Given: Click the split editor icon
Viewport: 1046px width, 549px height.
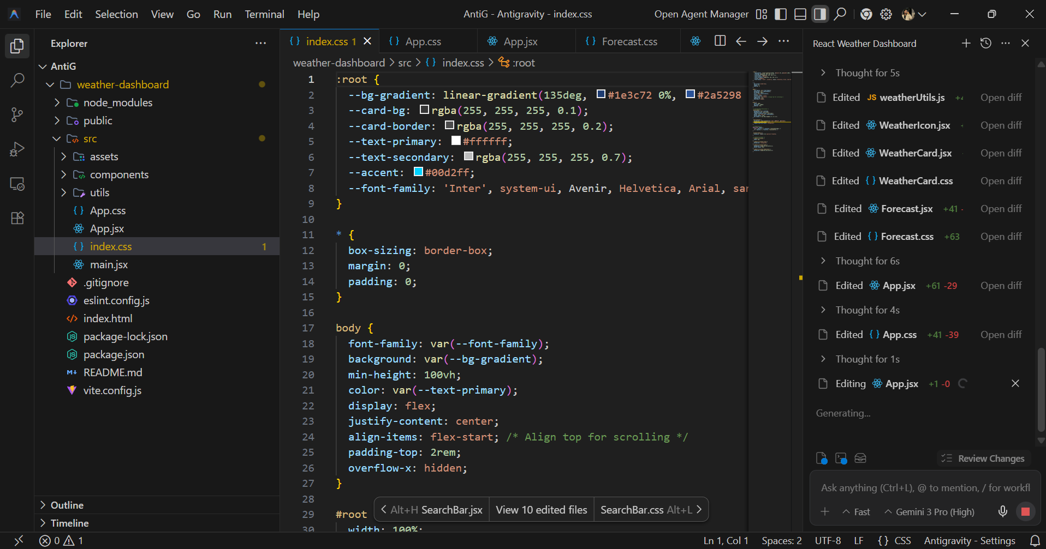Looking at the screenshot, I should (x=720, y=41).
